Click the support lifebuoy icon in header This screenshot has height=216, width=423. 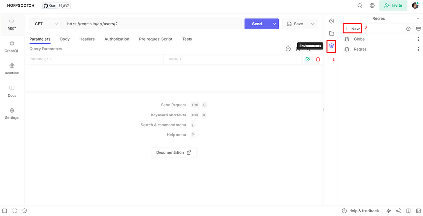pyautogui.click(x=372, y=5)
